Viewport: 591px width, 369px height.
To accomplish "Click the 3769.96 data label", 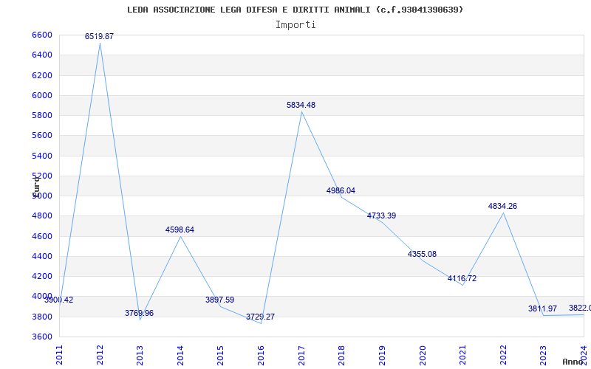I will pyautogui.click(x=140, y=313).
